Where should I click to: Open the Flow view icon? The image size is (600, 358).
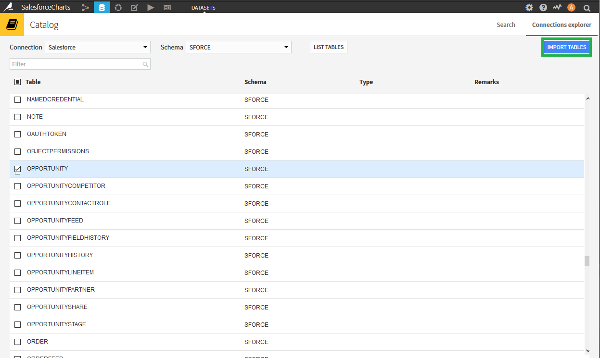[x=85, y=7]
